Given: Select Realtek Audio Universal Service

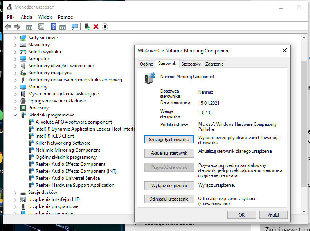Looking at the screenshot, I should click(x=68, y=178).
